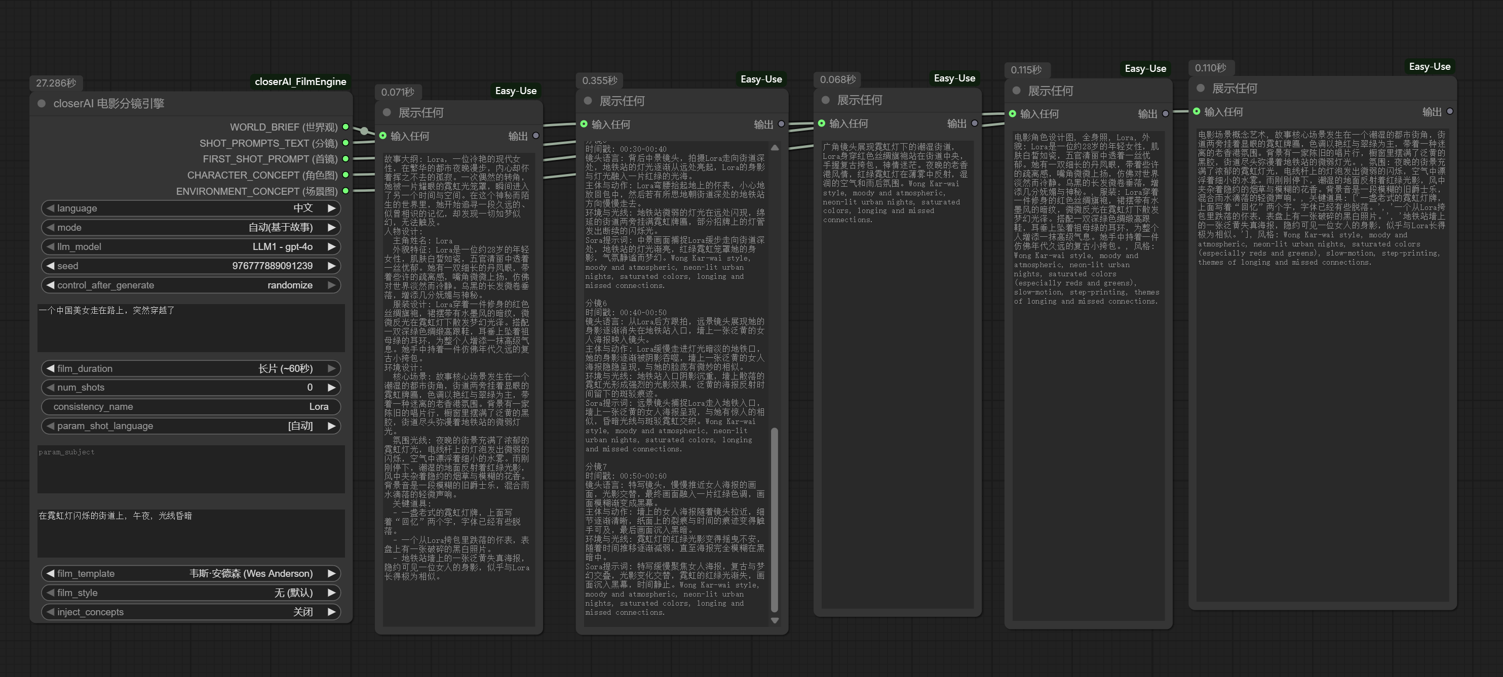1503x677 pixels.
Task: Click the CHARACTER_CONCEPT output port dot
Action: click(345, 175)
